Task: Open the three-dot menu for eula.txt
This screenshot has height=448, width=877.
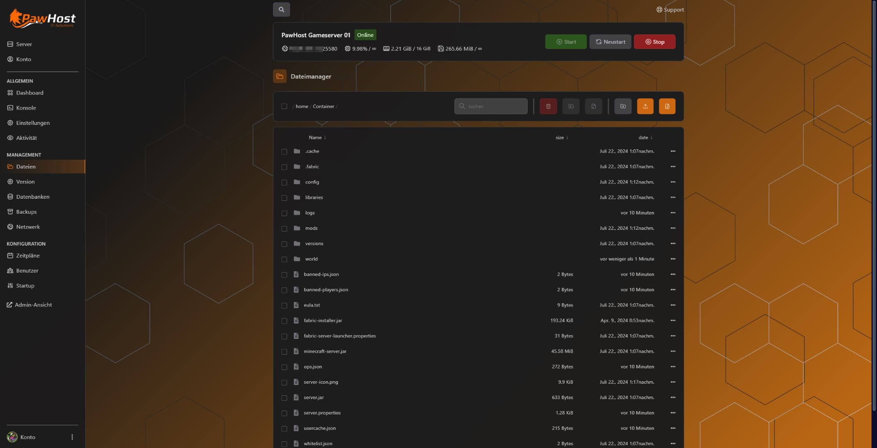Action: (673, 305)
